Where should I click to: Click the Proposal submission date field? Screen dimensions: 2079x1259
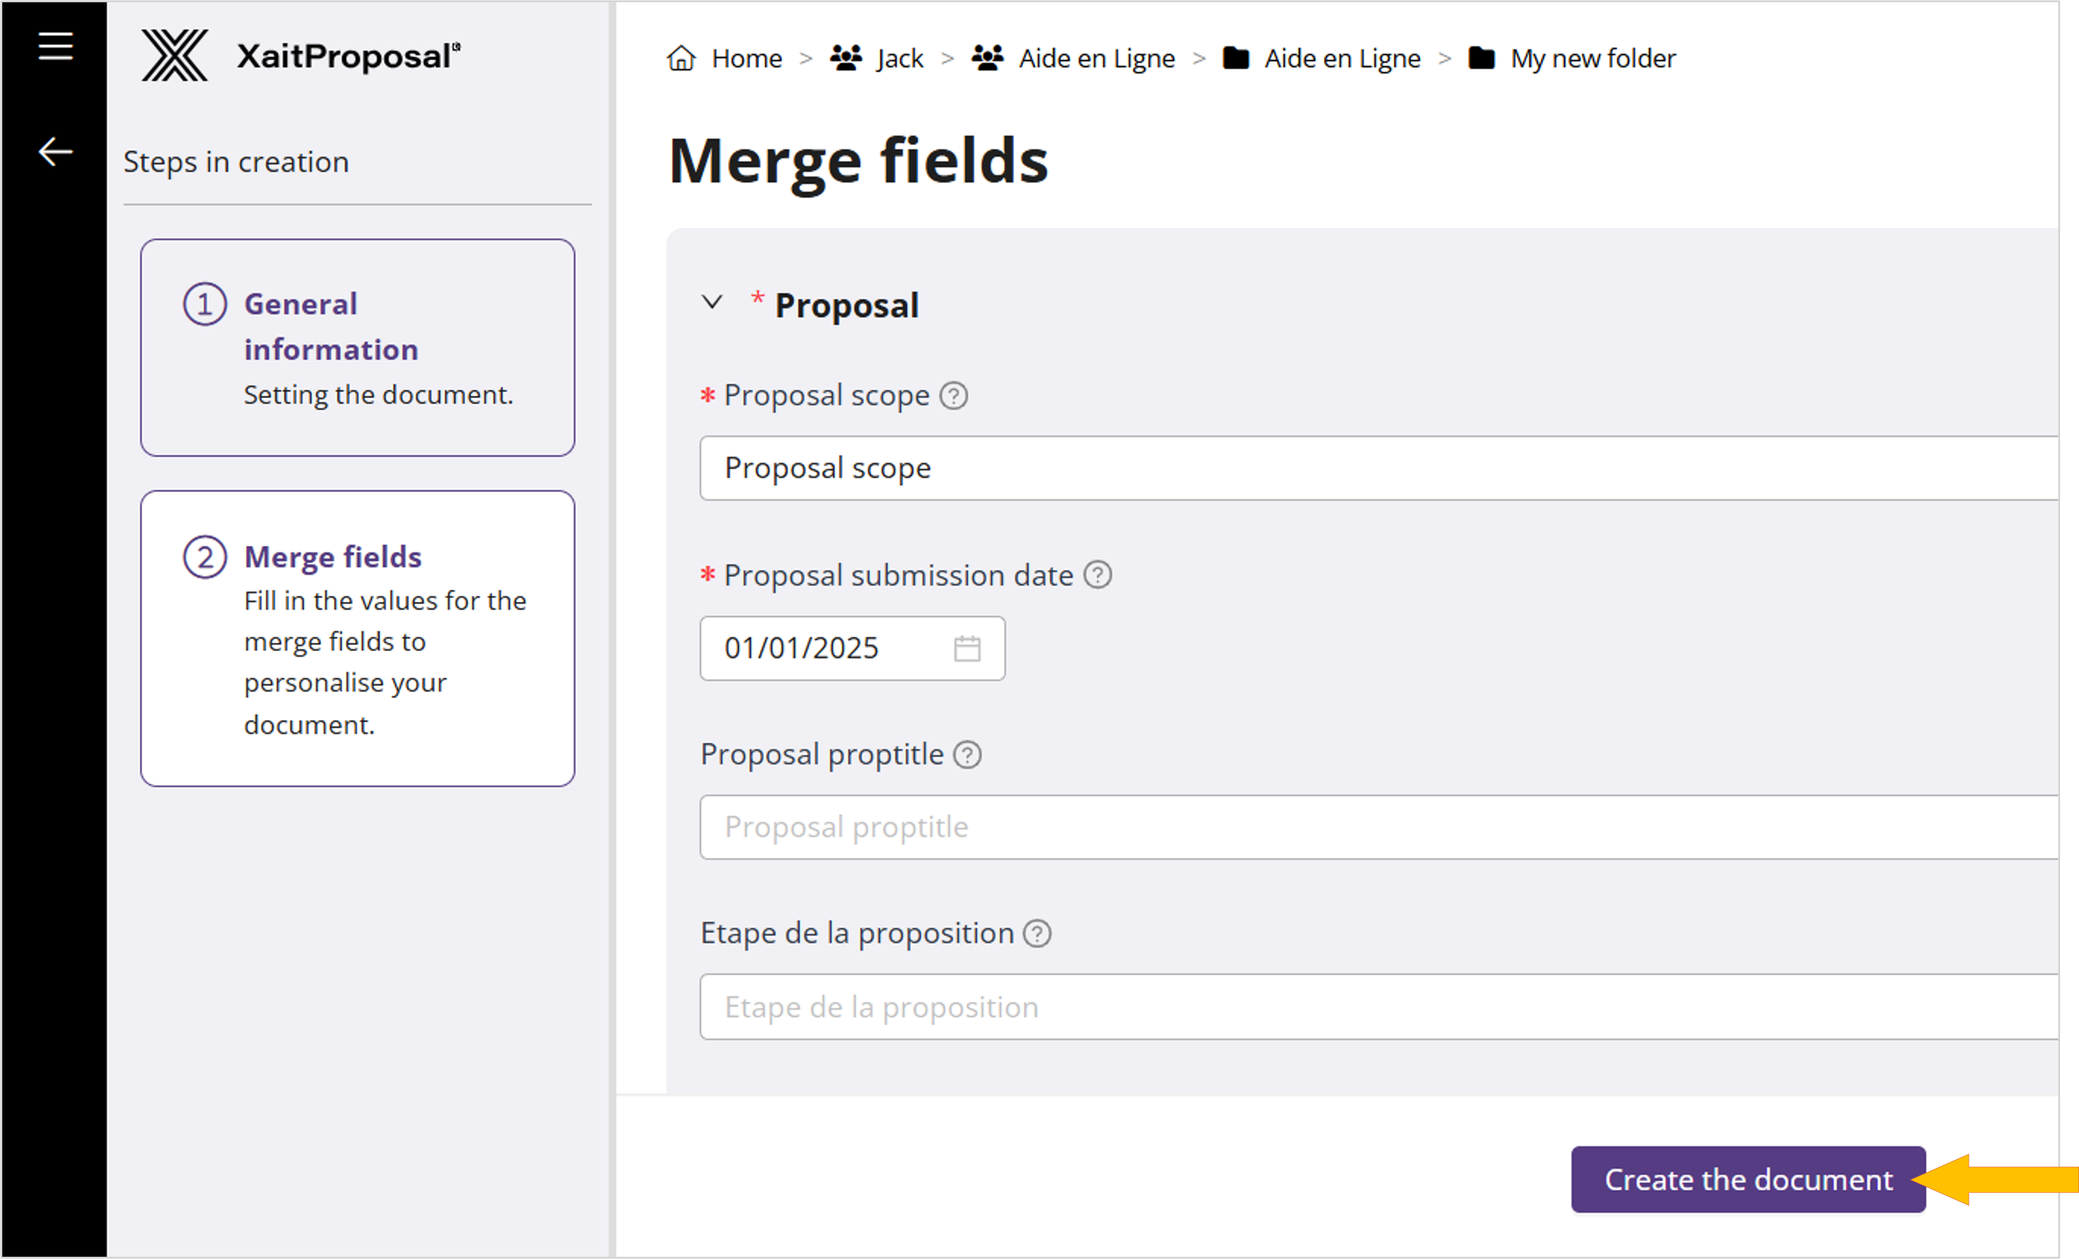click(x=831, y=648)
